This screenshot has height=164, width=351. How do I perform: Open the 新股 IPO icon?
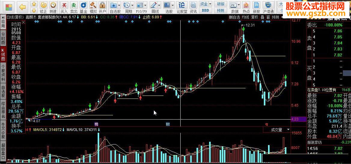tap(257, 7)
